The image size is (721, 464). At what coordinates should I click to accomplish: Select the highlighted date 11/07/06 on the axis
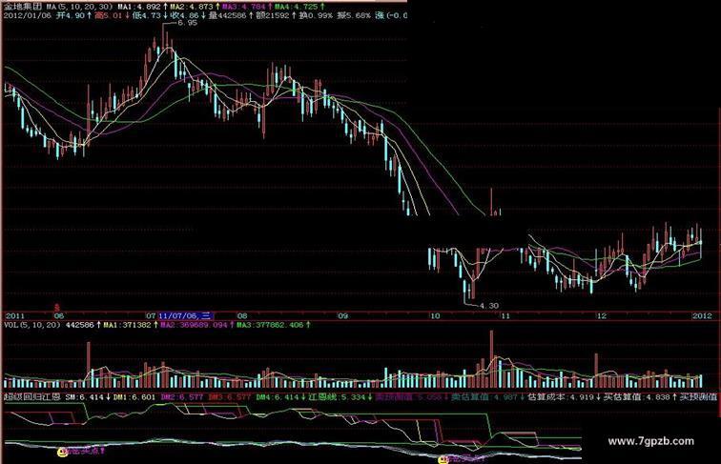point(185,315)
